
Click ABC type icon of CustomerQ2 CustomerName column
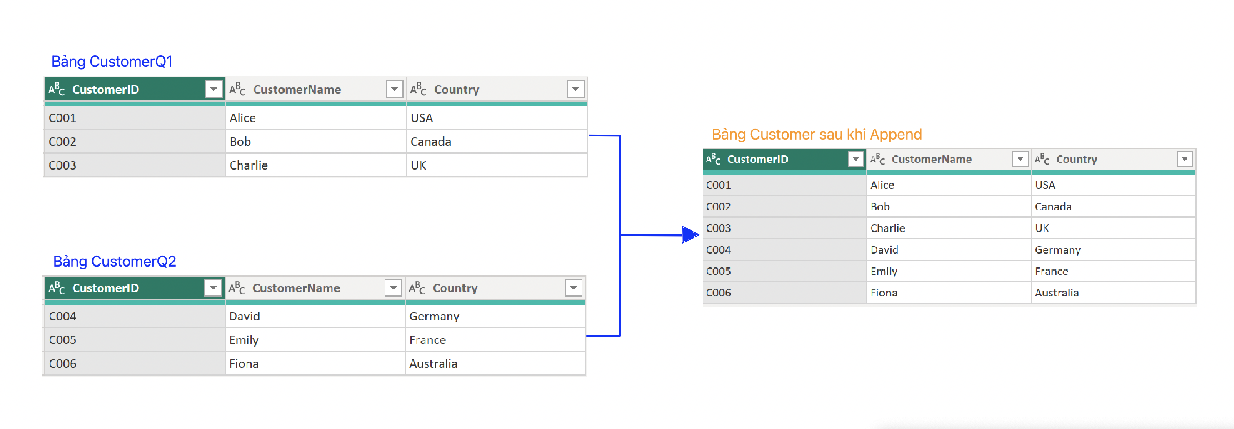click(x=236, y=288)
